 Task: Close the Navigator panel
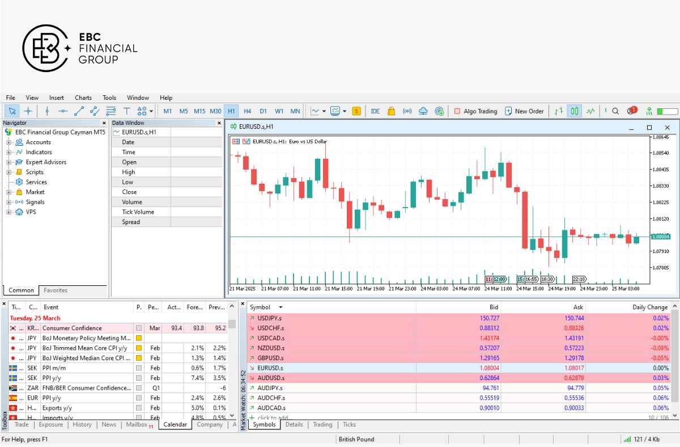point(104,123)
